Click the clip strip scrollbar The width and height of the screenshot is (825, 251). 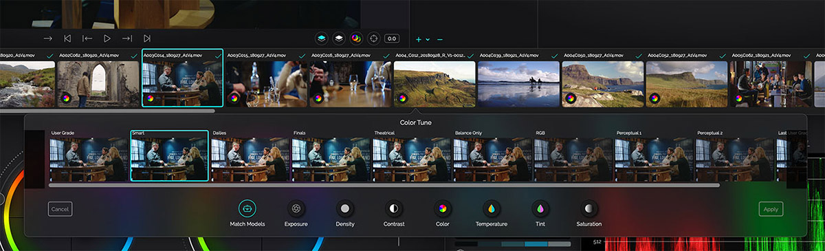tap(107, 111)
